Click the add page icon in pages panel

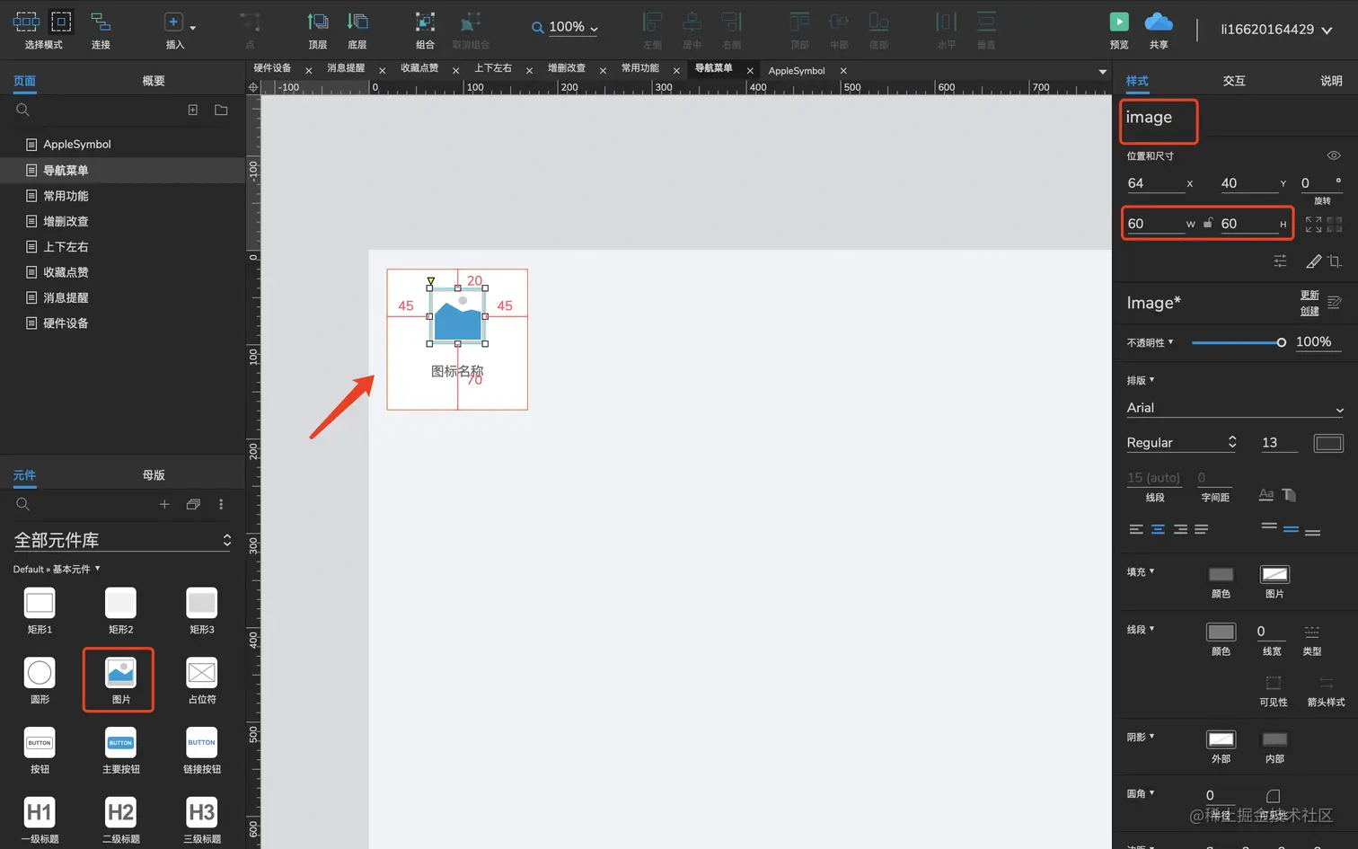pyautogui.click(x=192, y=110)
